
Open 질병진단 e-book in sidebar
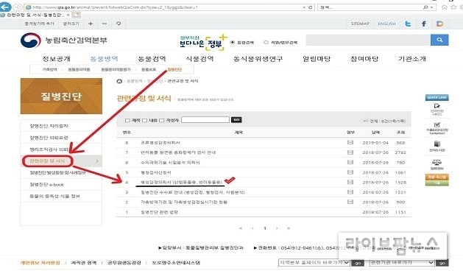(x=47, y=184)
